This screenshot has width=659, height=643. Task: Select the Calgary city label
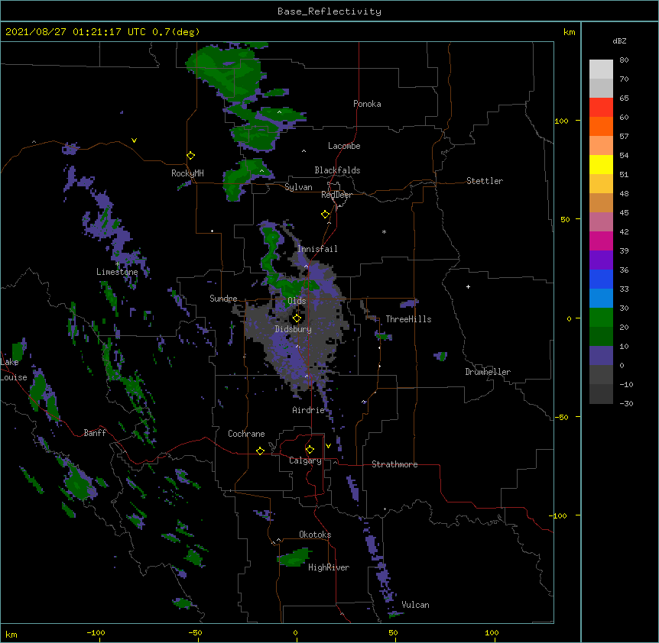[x=305, y=460]
